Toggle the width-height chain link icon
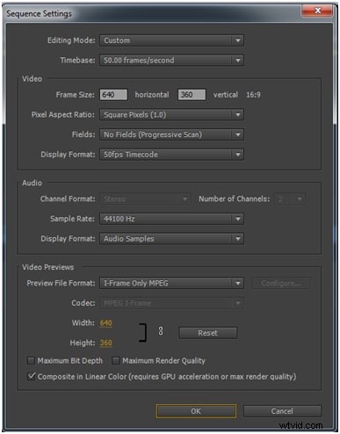The width and height of the screenshot is (340, 434). [x=161, y=331]
